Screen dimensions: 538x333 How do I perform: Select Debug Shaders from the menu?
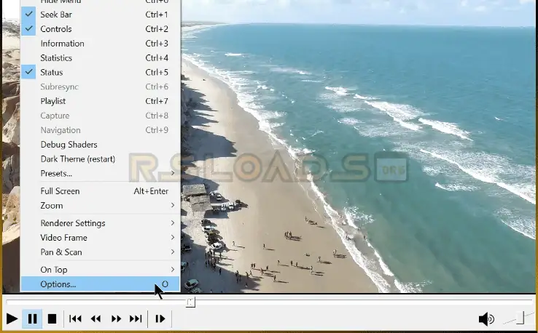click(x=100, y=145)
